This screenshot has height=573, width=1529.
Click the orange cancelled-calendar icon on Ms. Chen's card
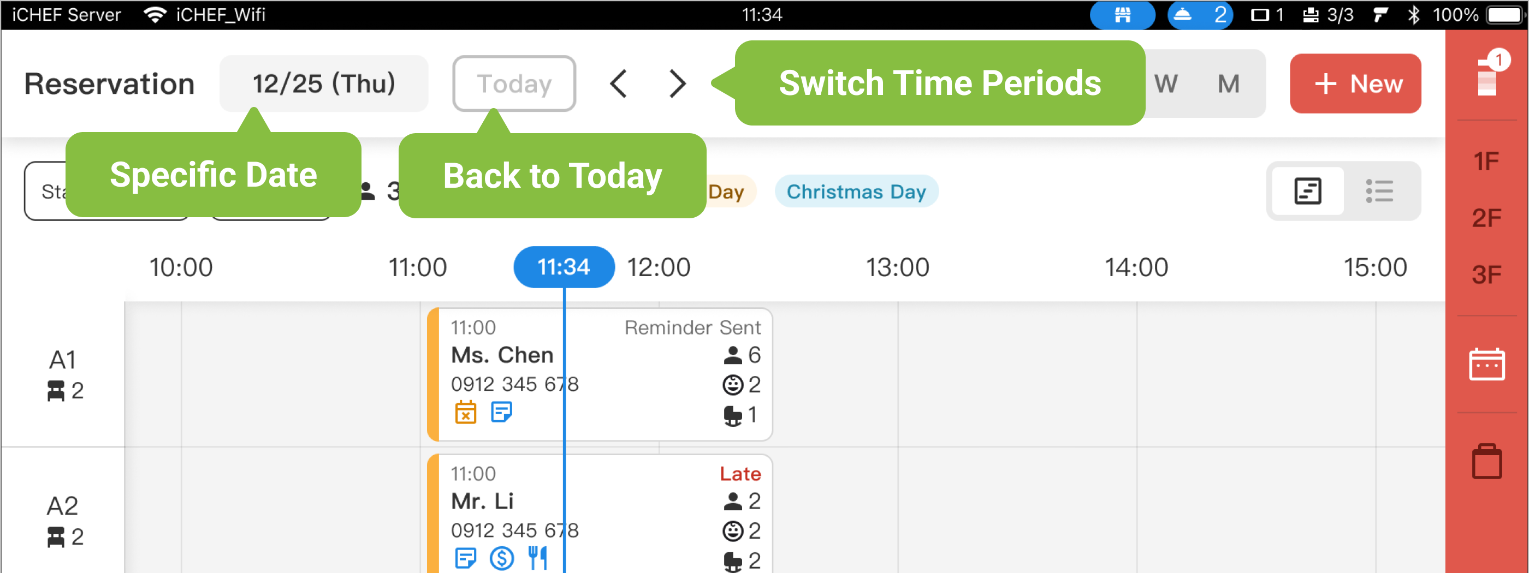tap(465, 411)
